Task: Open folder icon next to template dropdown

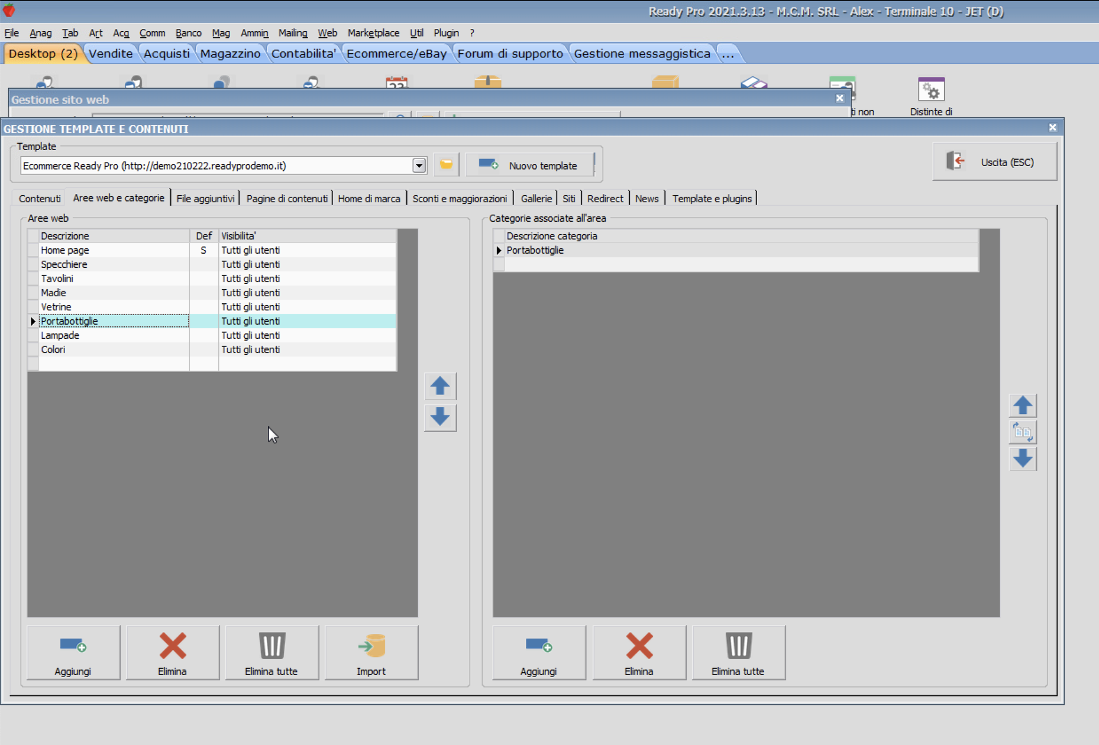Action: 446,165
